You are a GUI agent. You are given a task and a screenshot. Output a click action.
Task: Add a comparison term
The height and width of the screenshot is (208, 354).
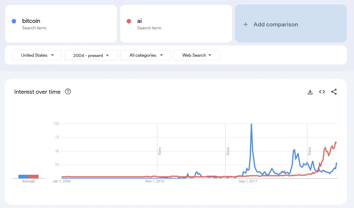tap(291, 23)
